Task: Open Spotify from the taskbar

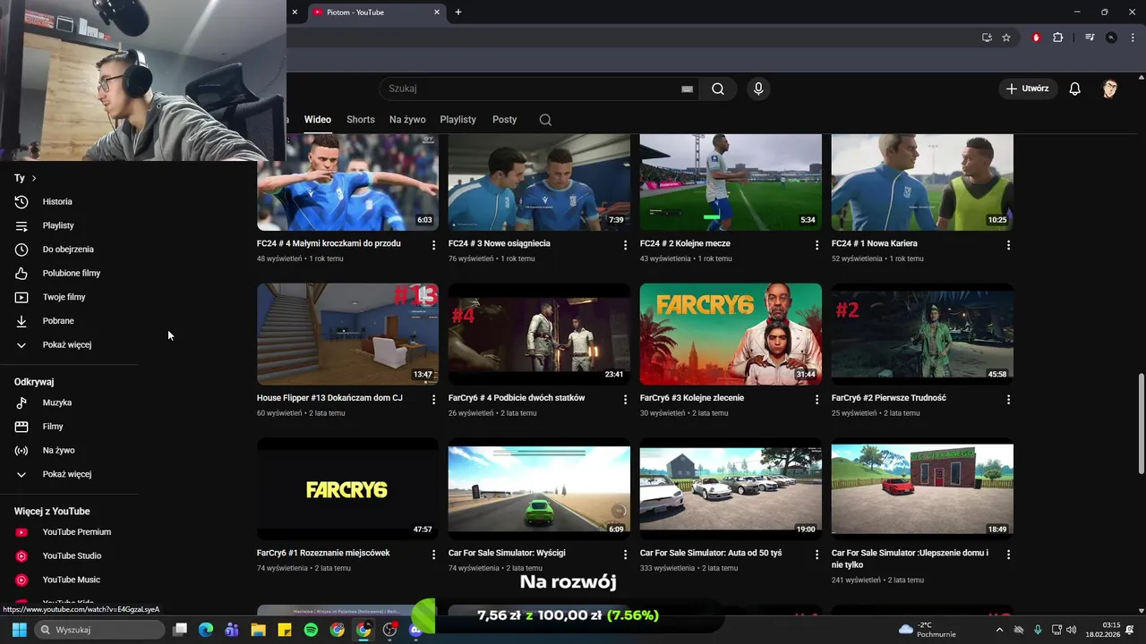Action: click(311, 630)
